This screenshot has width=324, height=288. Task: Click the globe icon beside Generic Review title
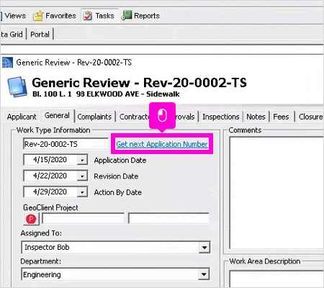click(7, 63)
